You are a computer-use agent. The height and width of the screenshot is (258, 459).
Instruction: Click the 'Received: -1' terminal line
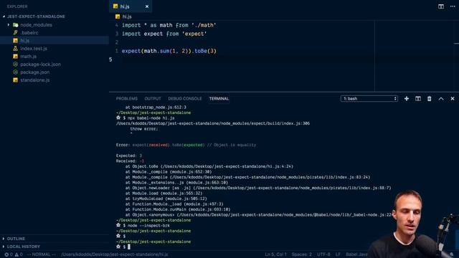pyautogui.click(x=130, y=161)
